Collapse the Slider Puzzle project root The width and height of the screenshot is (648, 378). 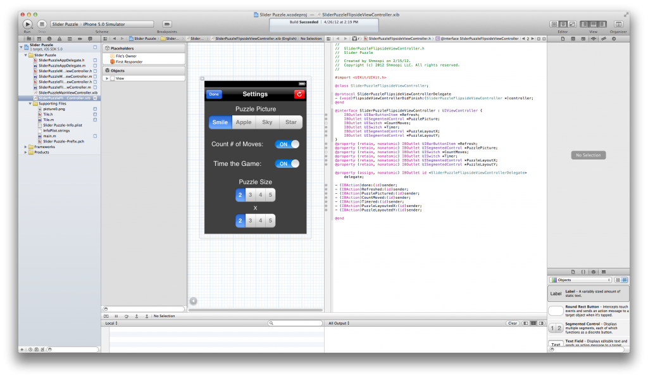pos(21,47)
